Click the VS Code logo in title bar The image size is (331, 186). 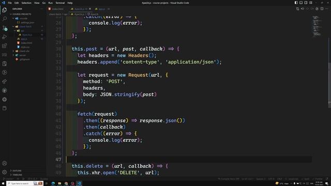pyautogui.click(x=3, y=3)
